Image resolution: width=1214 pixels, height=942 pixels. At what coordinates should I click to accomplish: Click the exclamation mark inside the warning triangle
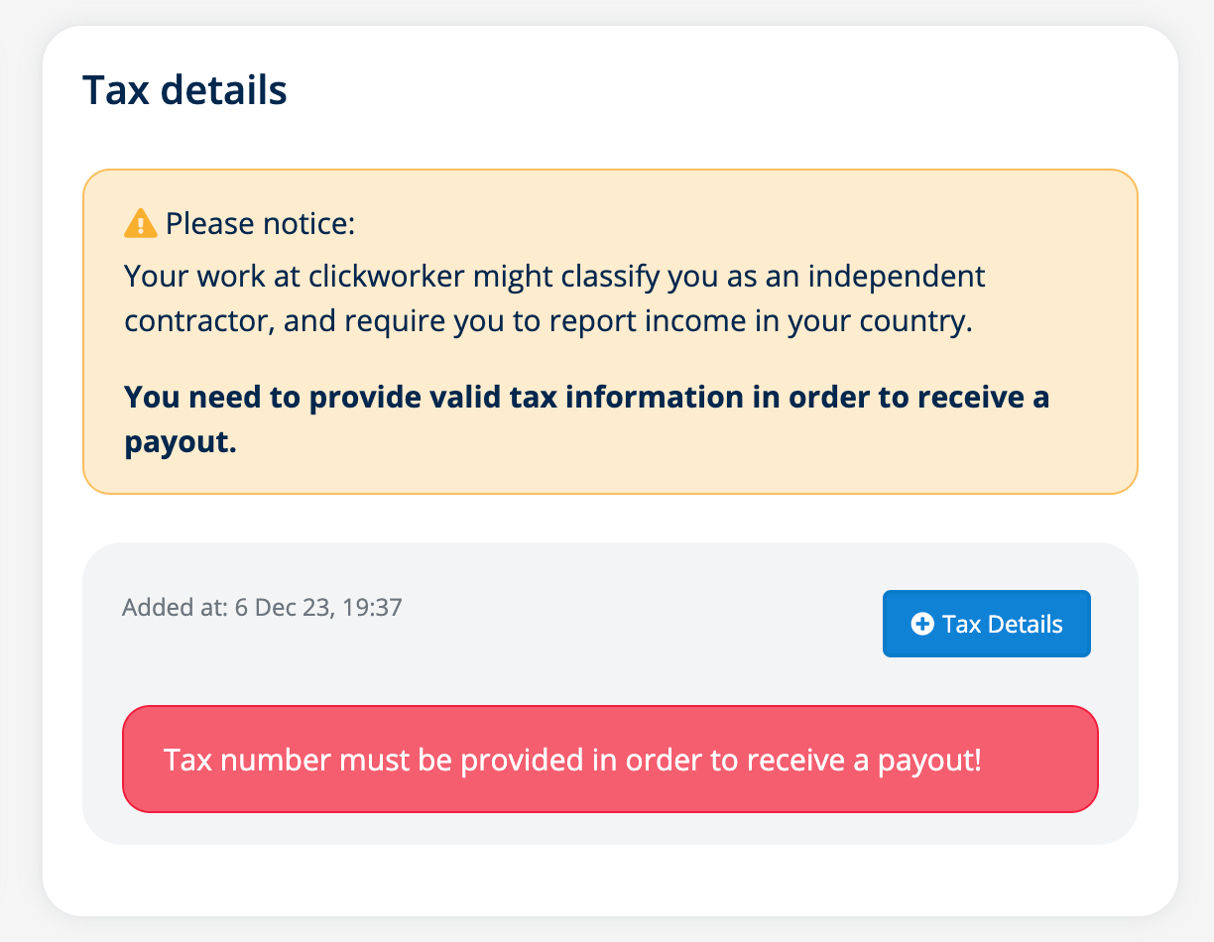pyautogui.click(x=139, y=224)
